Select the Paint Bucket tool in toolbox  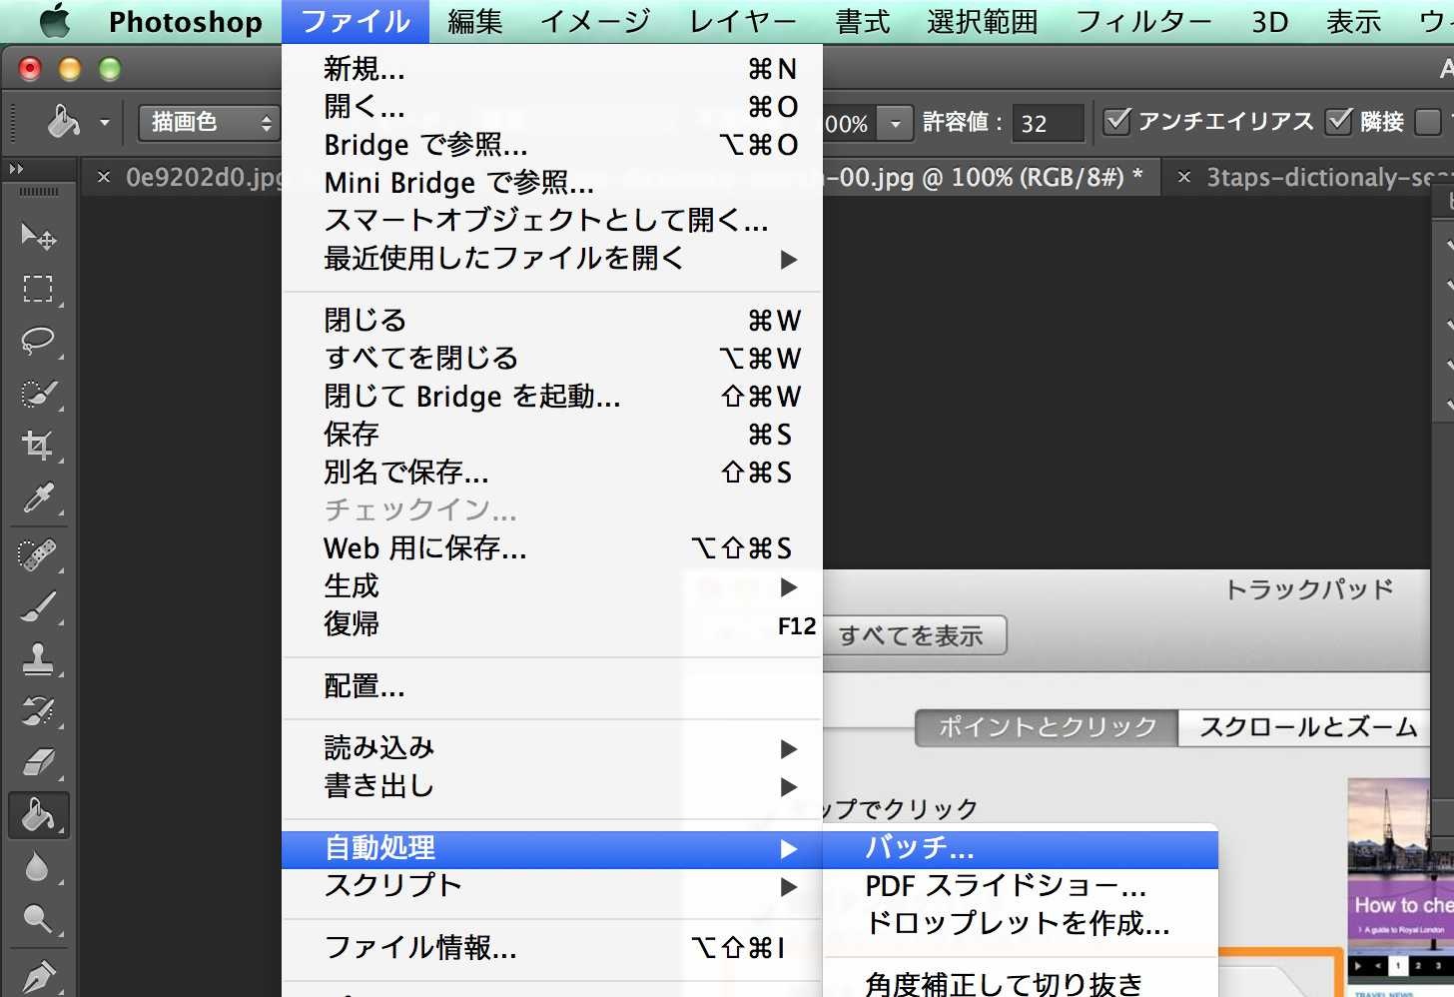[38, 815]
